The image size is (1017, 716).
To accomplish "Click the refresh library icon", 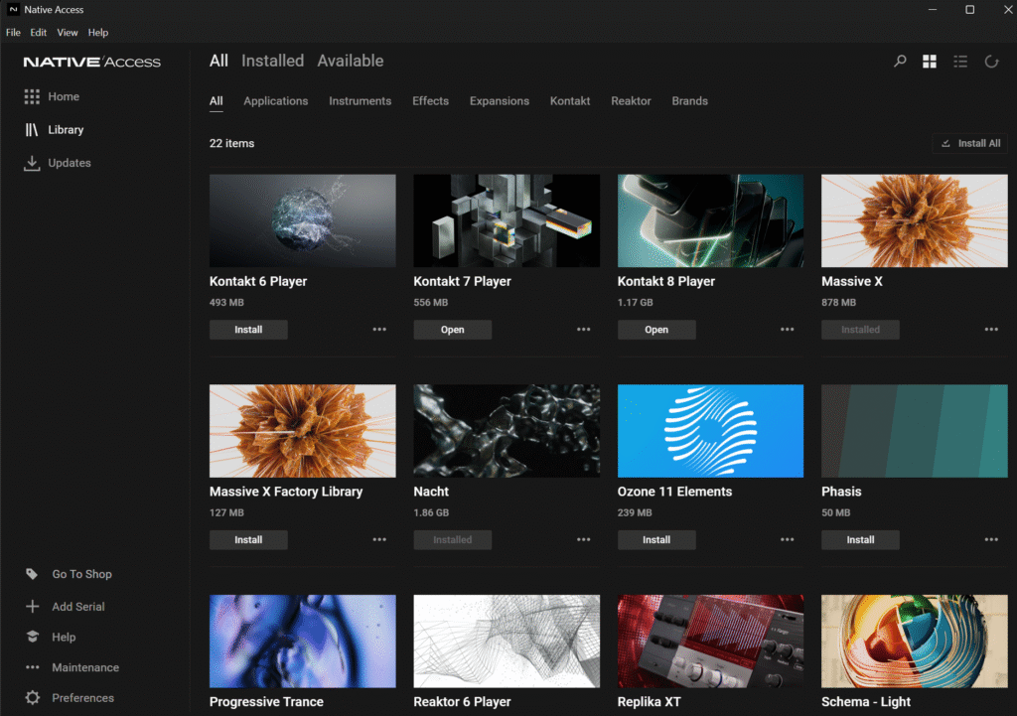I will 991,61.
